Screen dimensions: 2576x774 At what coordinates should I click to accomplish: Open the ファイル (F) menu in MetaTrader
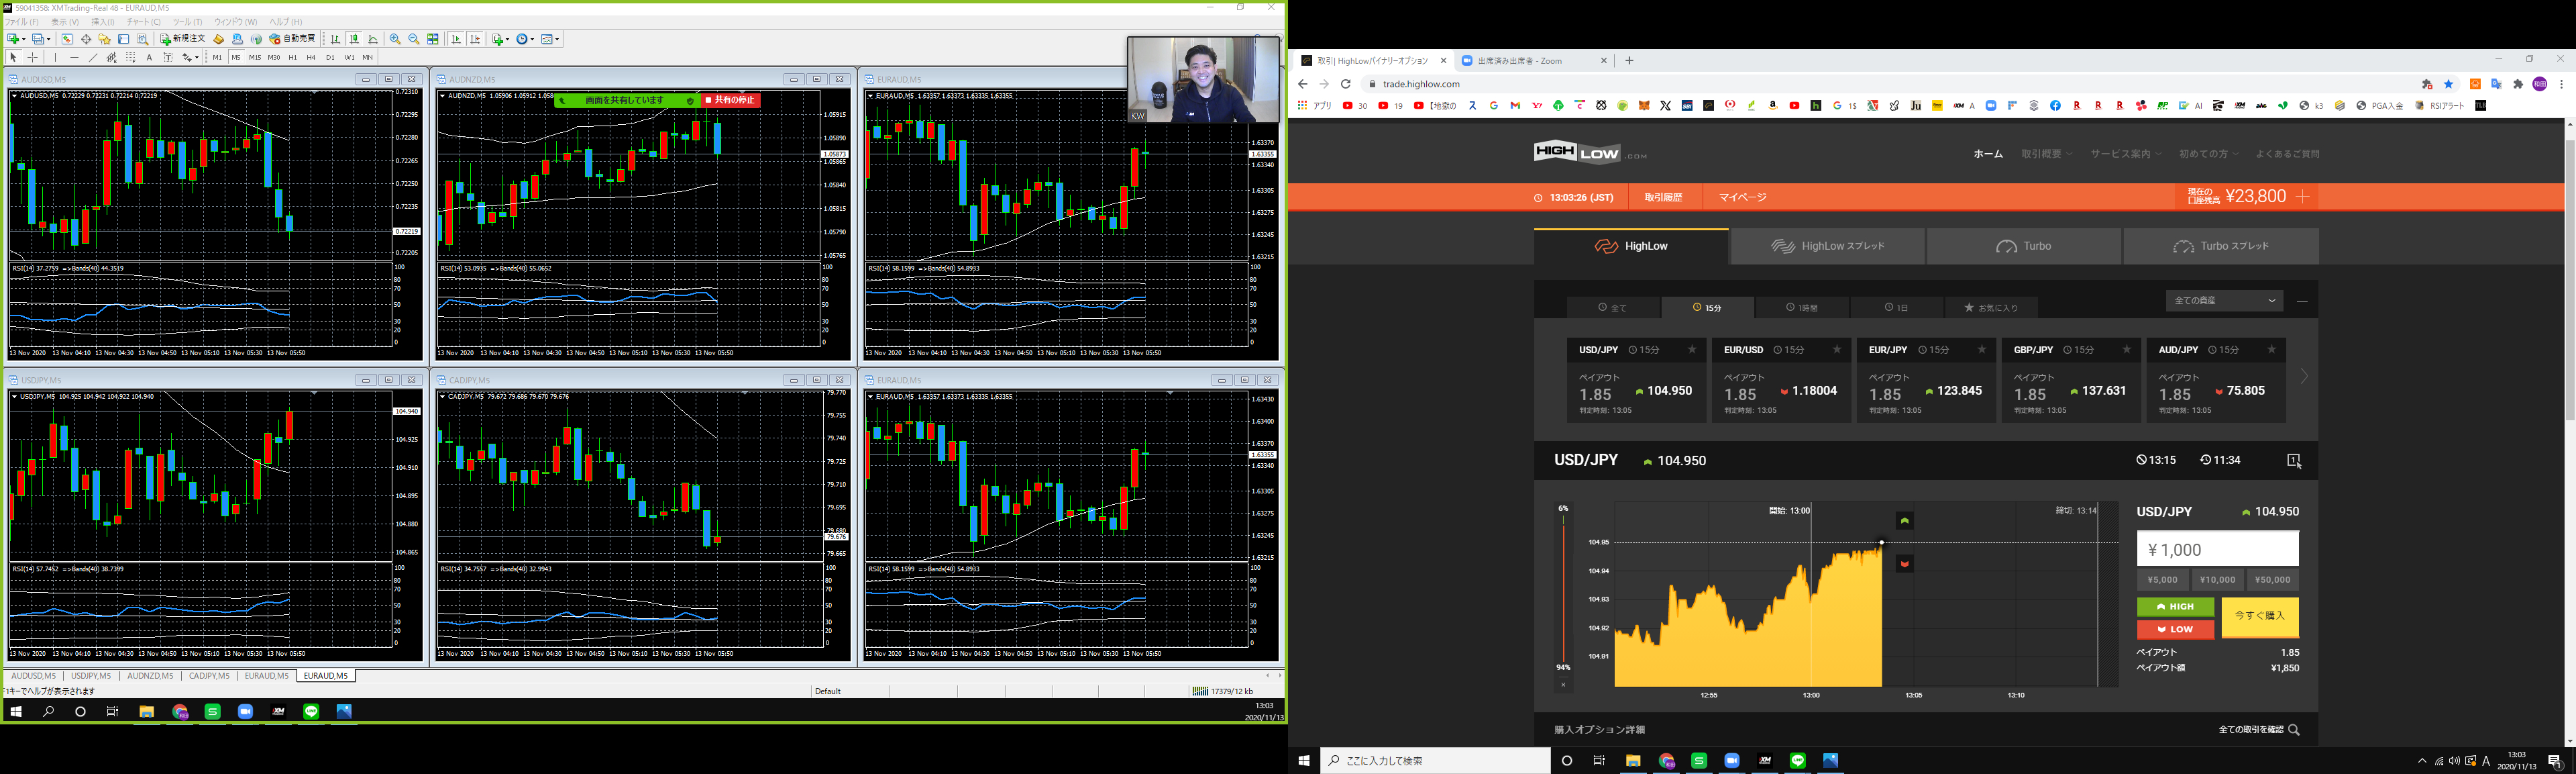pyautogui.click(x=21, y=22)
